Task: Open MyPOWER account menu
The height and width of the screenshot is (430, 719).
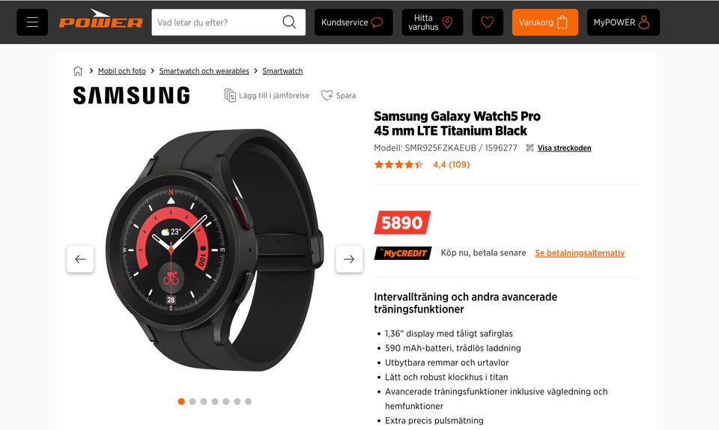Action: coord(623,22)
